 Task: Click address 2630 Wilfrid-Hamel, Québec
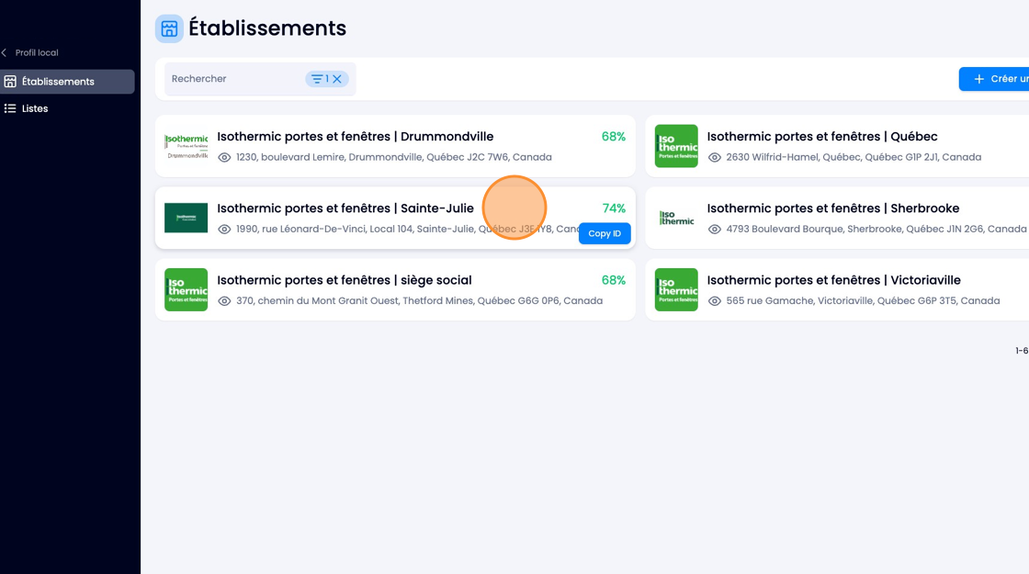point(854,157)
